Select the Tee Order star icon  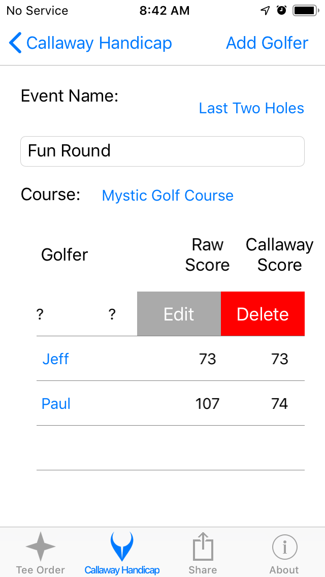click(40, 547)
